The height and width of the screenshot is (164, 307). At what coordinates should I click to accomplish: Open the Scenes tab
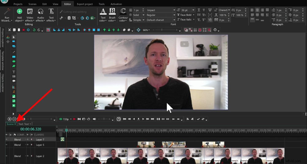click(x=32, y=4)
